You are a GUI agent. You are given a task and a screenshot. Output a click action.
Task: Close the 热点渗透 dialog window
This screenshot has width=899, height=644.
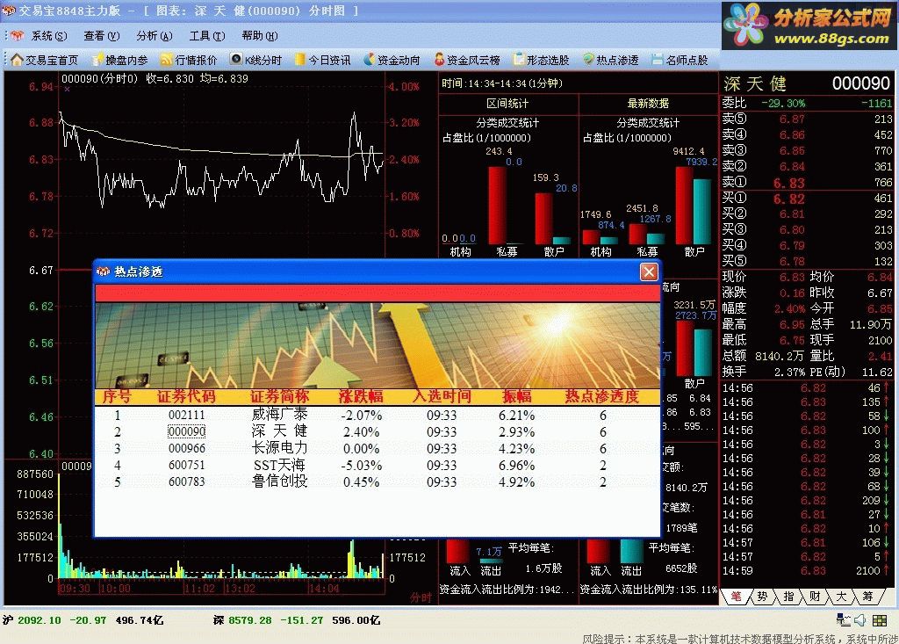pos(649,271)
